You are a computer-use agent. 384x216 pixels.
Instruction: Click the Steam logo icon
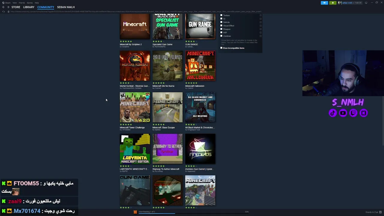[3, 3]
